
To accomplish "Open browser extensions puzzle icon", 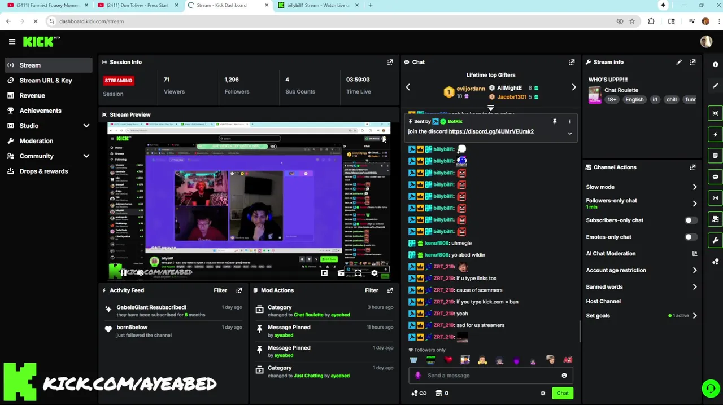I will [x=651, y=21].
